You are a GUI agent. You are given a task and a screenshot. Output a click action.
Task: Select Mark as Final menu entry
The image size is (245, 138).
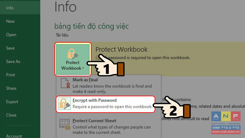pyautogui.click(x=108, y=86)
